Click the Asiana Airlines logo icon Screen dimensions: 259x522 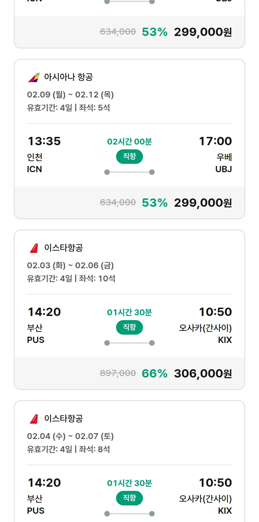coord(34,77)
